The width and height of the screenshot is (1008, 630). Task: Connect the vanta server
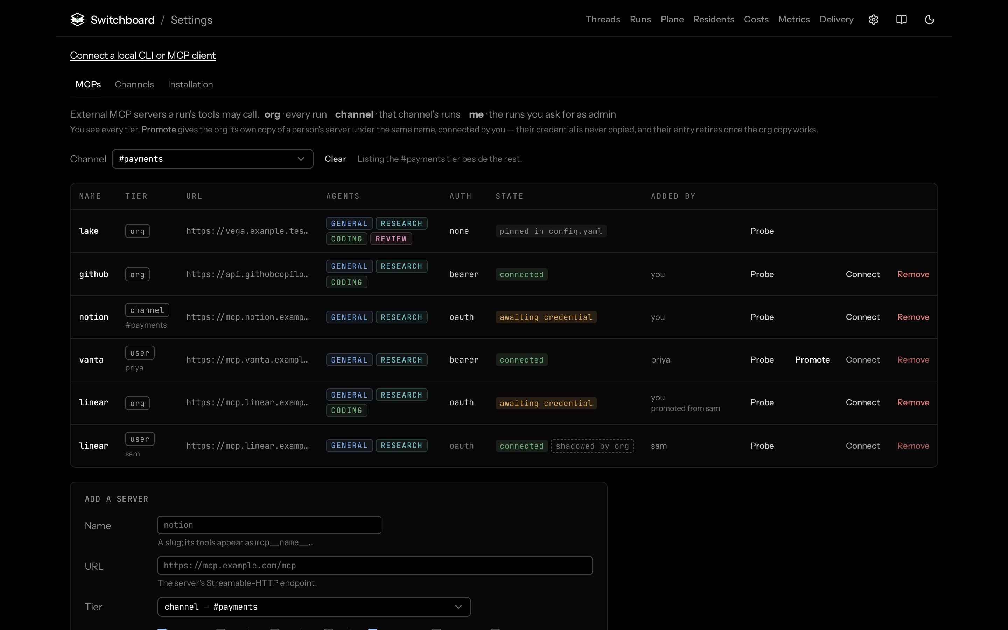[x=863, y=359]
